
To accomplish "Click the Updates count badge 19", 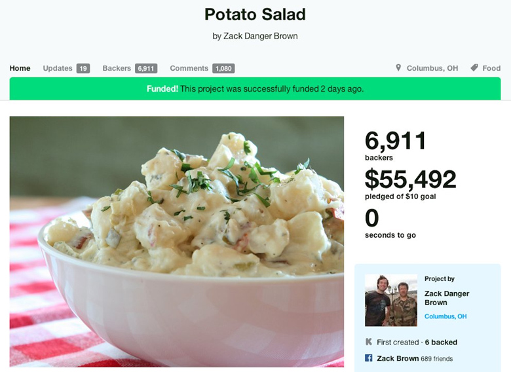I will [x=83, y=68].
